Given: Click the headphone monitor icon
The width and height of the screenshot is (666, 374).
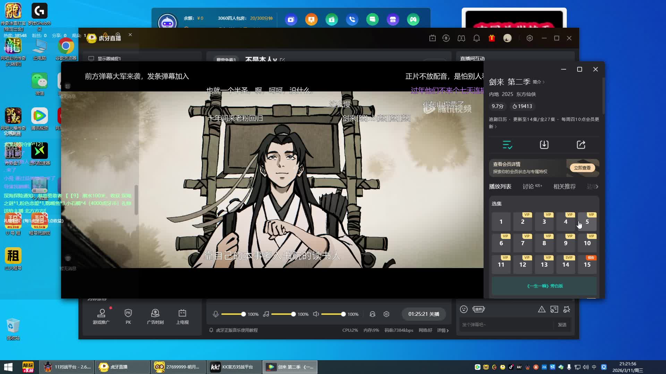Looking at the screenshot, I should (372, 314).
